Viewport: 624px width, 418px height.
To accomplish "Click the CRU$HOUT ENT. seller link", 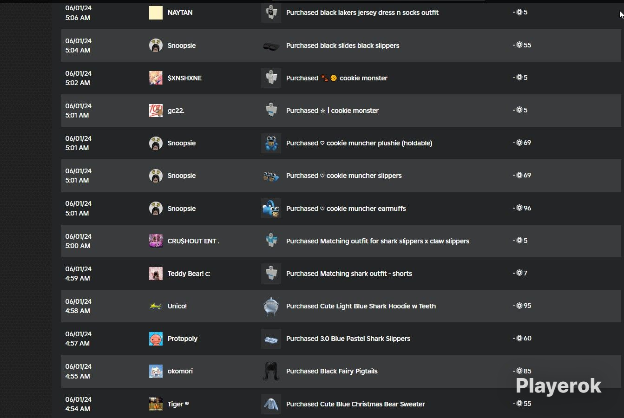I will point(193,241).
